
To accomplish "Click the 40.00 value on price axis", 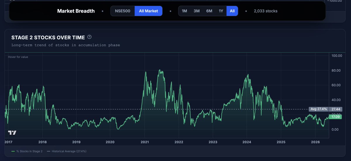I will 336,100.
